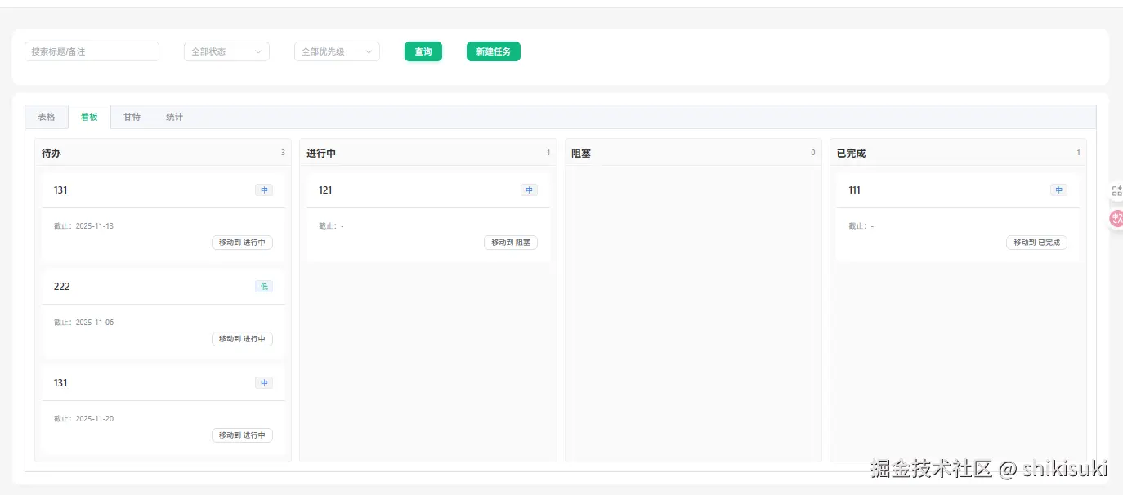Switch to the 甘特 tab

coord(132,117)
